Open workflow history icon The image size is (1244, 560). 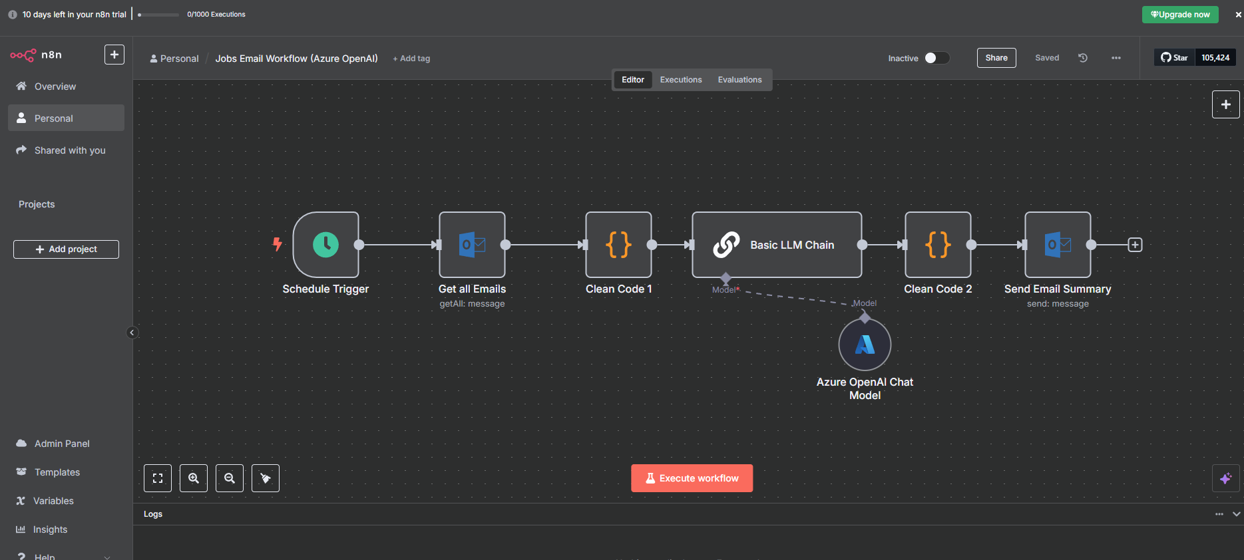pos(1083,58)
